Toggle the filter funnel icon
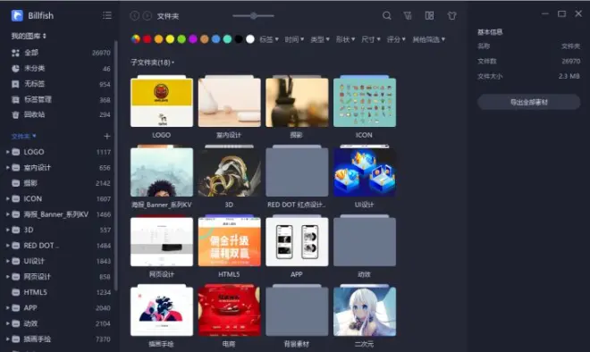590x352 pixels. click(408, 16)
